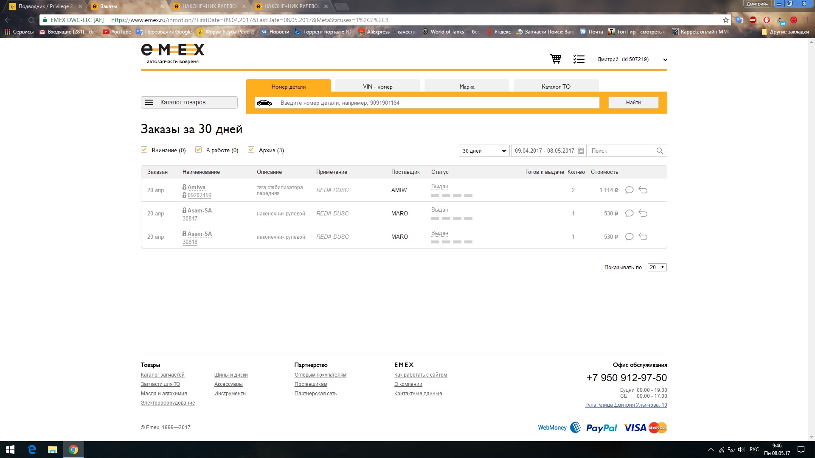Switch to the Каталог ТО tab

556,87
